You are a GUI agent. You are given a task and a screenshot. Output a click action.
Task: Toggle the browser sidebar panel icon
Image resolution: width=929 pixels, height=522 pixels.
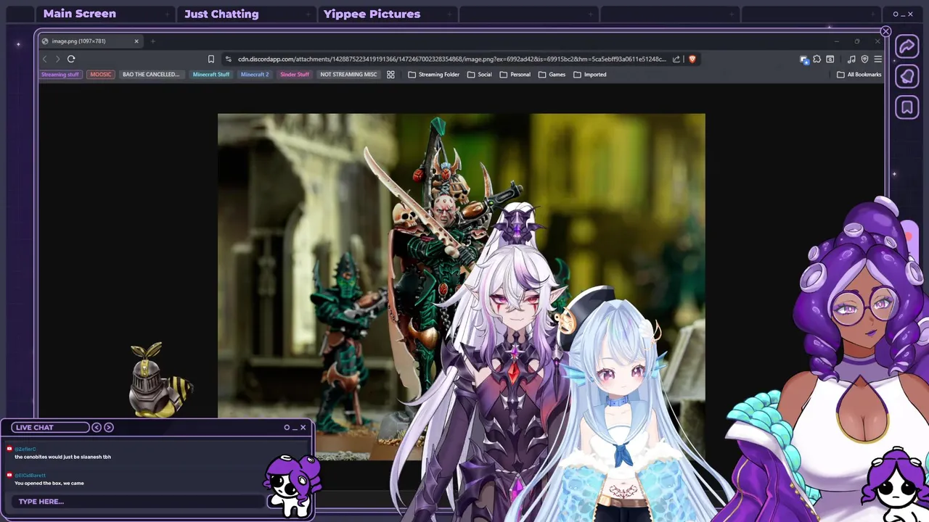(x=830, y=59)
